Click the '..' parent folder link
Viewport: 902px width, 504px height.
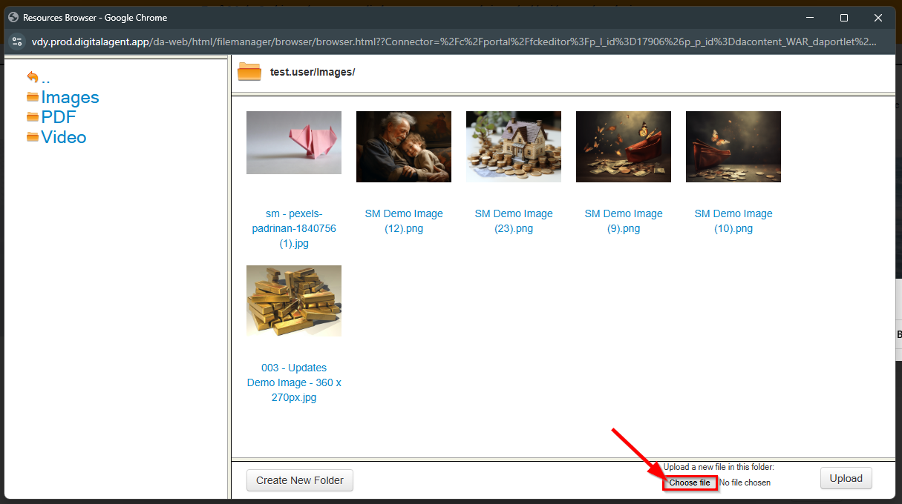46,77
